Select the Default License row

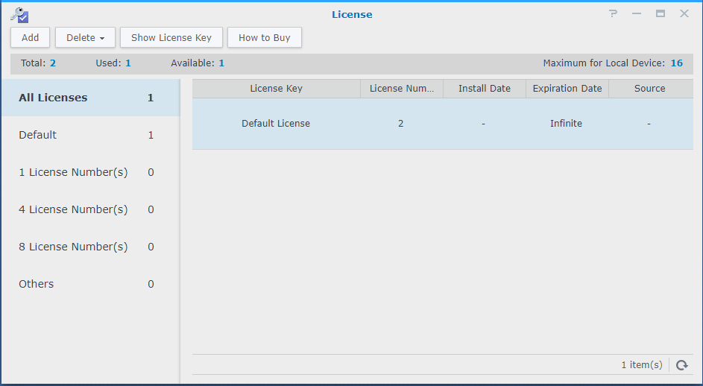coord(443,124)
